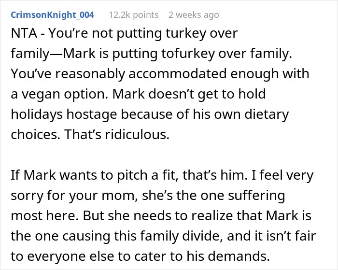
Task: Open CrimsonKnight_004's user profile
Action: 52,15
